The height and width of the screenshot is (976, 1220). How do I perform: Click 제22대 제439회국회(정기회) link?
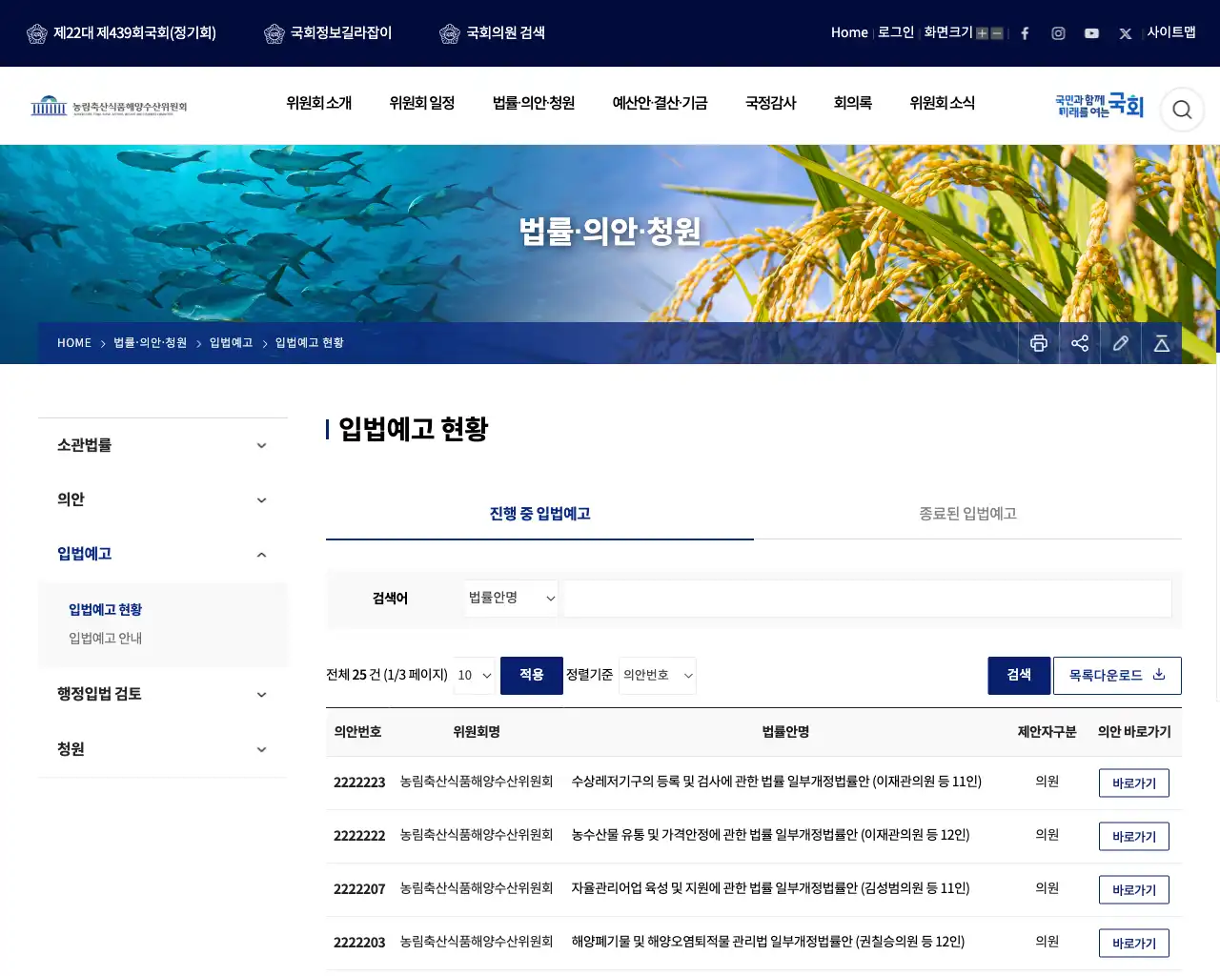coord(134,32)
